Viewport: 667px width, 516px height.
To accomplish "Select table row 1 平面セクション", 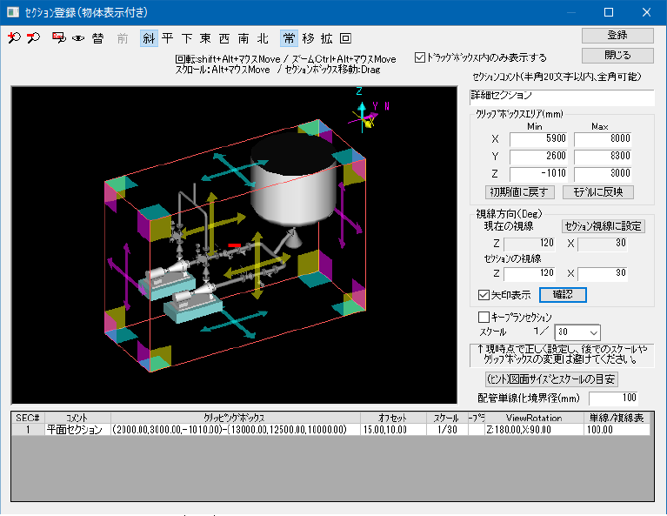I will click(x=330, y=430).
